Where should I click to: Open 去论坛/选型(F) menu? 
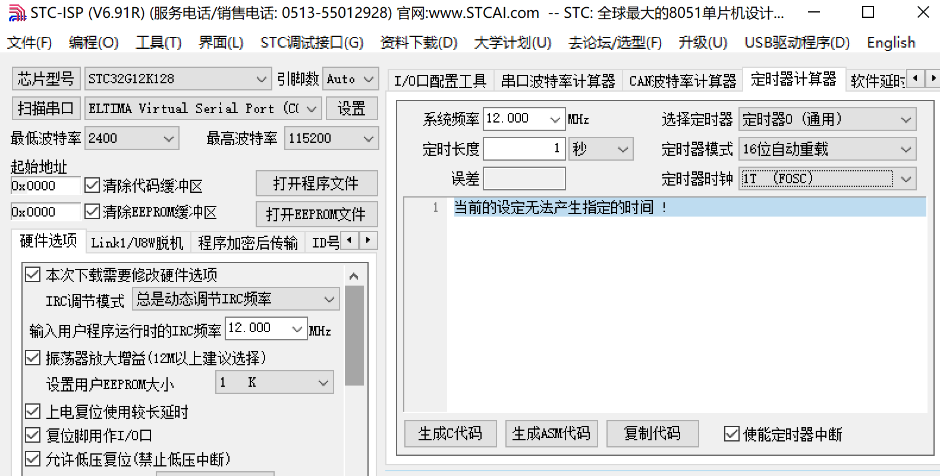(x=615, y=42)
